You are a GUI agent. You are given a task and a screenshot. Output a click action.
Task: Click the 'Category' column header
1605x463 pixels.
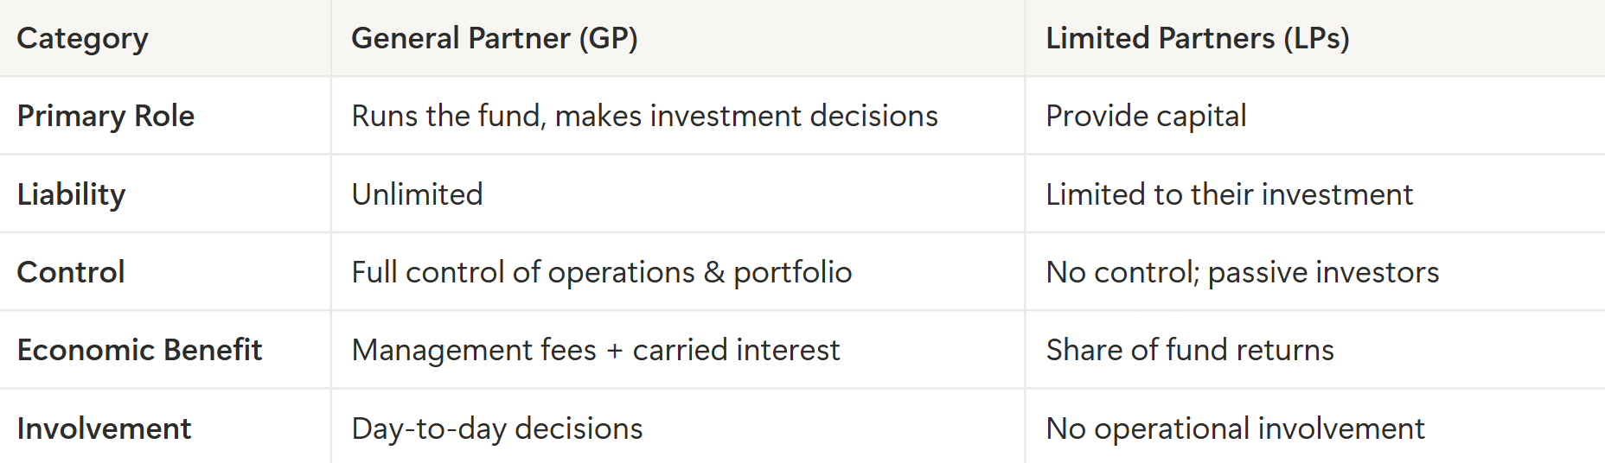pyautogui.click(x=83, y=39)
